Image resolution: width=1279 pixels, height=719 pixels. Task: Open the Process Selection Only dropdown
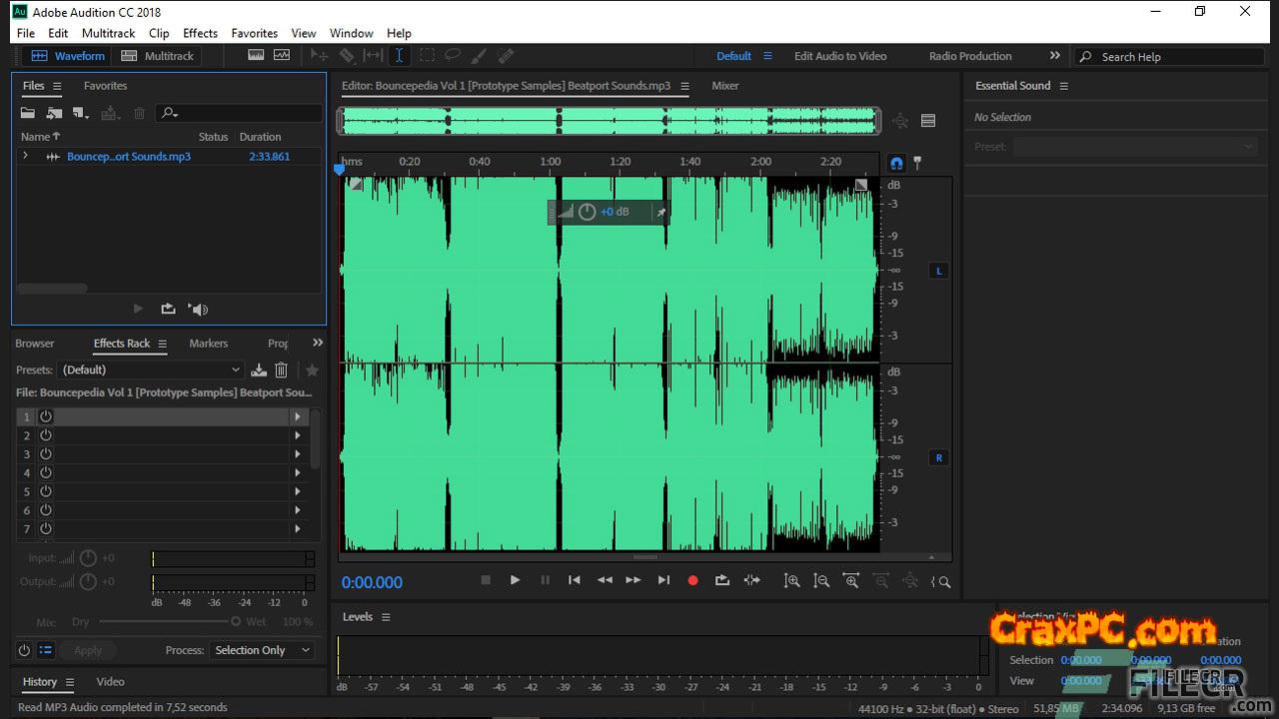pyautogui.click(x=263, y=650)
